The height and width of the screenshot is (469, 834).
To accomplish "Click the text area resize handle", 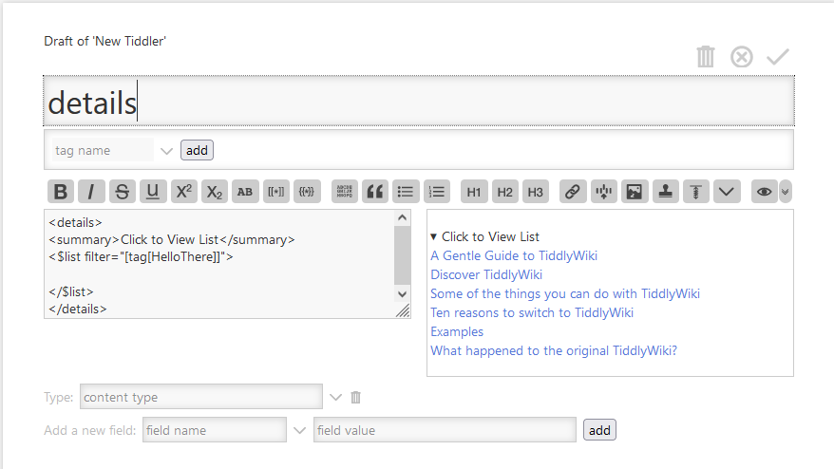I will 403,310.
